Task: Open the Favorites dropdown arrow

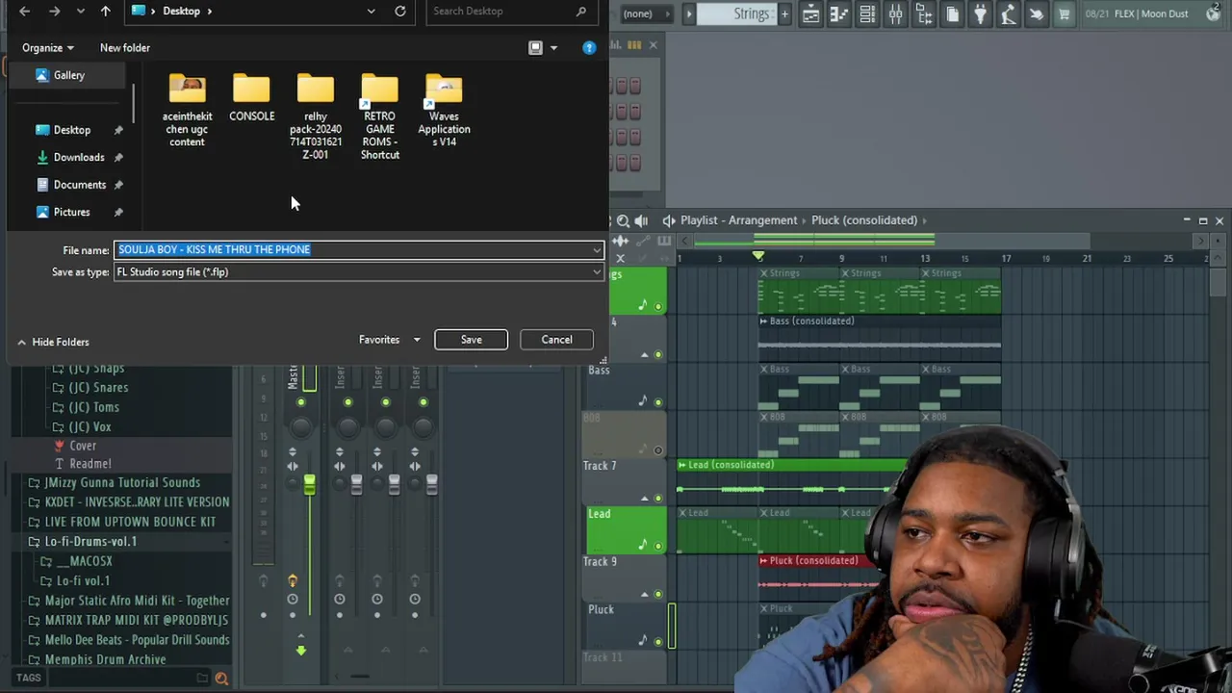Action: point(417,340)
